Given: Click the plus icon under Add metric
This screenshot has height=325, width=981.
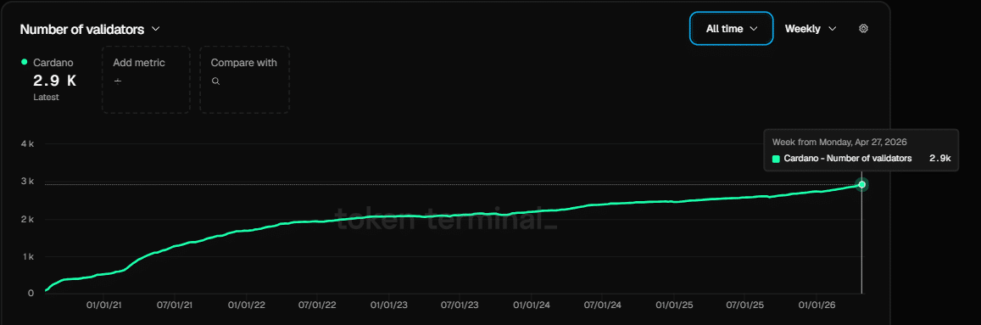Looking at the screenshot, I should pos(118,81).
